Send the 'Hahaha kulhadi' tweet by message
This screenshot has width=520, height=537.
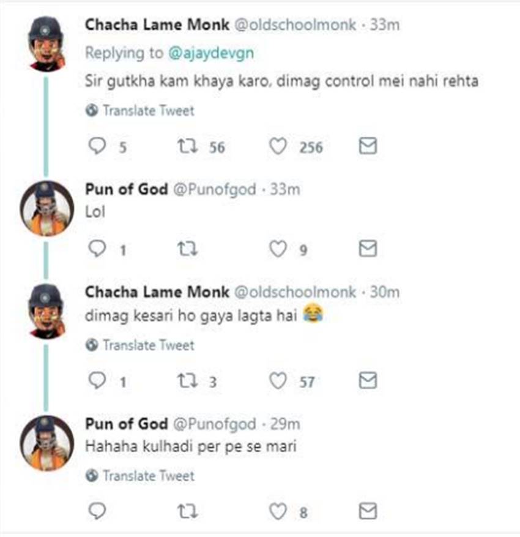click(x=367, y=511)
